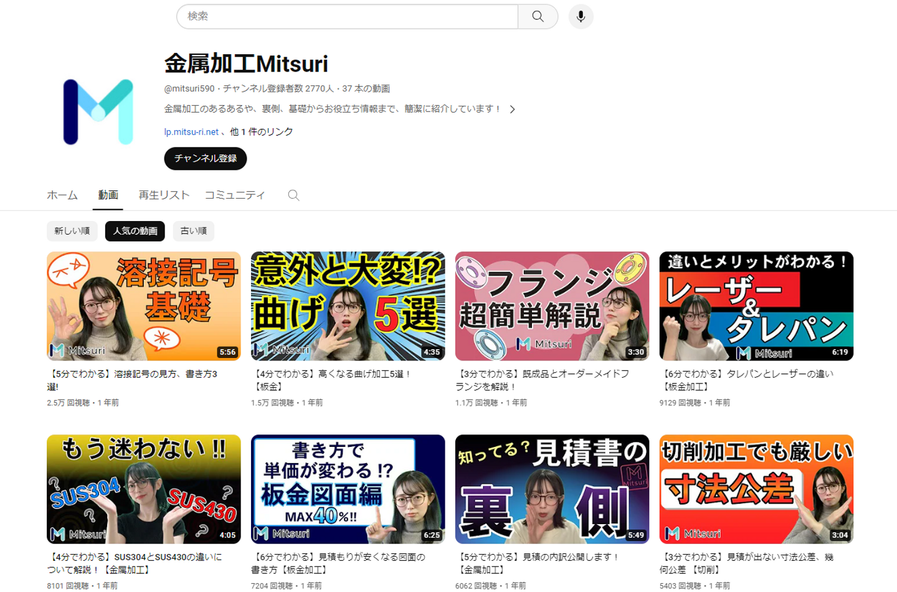Open the 再生リスト tab
Image resolution: width=897 pixels, height=592 pixels.
point(164,195)
